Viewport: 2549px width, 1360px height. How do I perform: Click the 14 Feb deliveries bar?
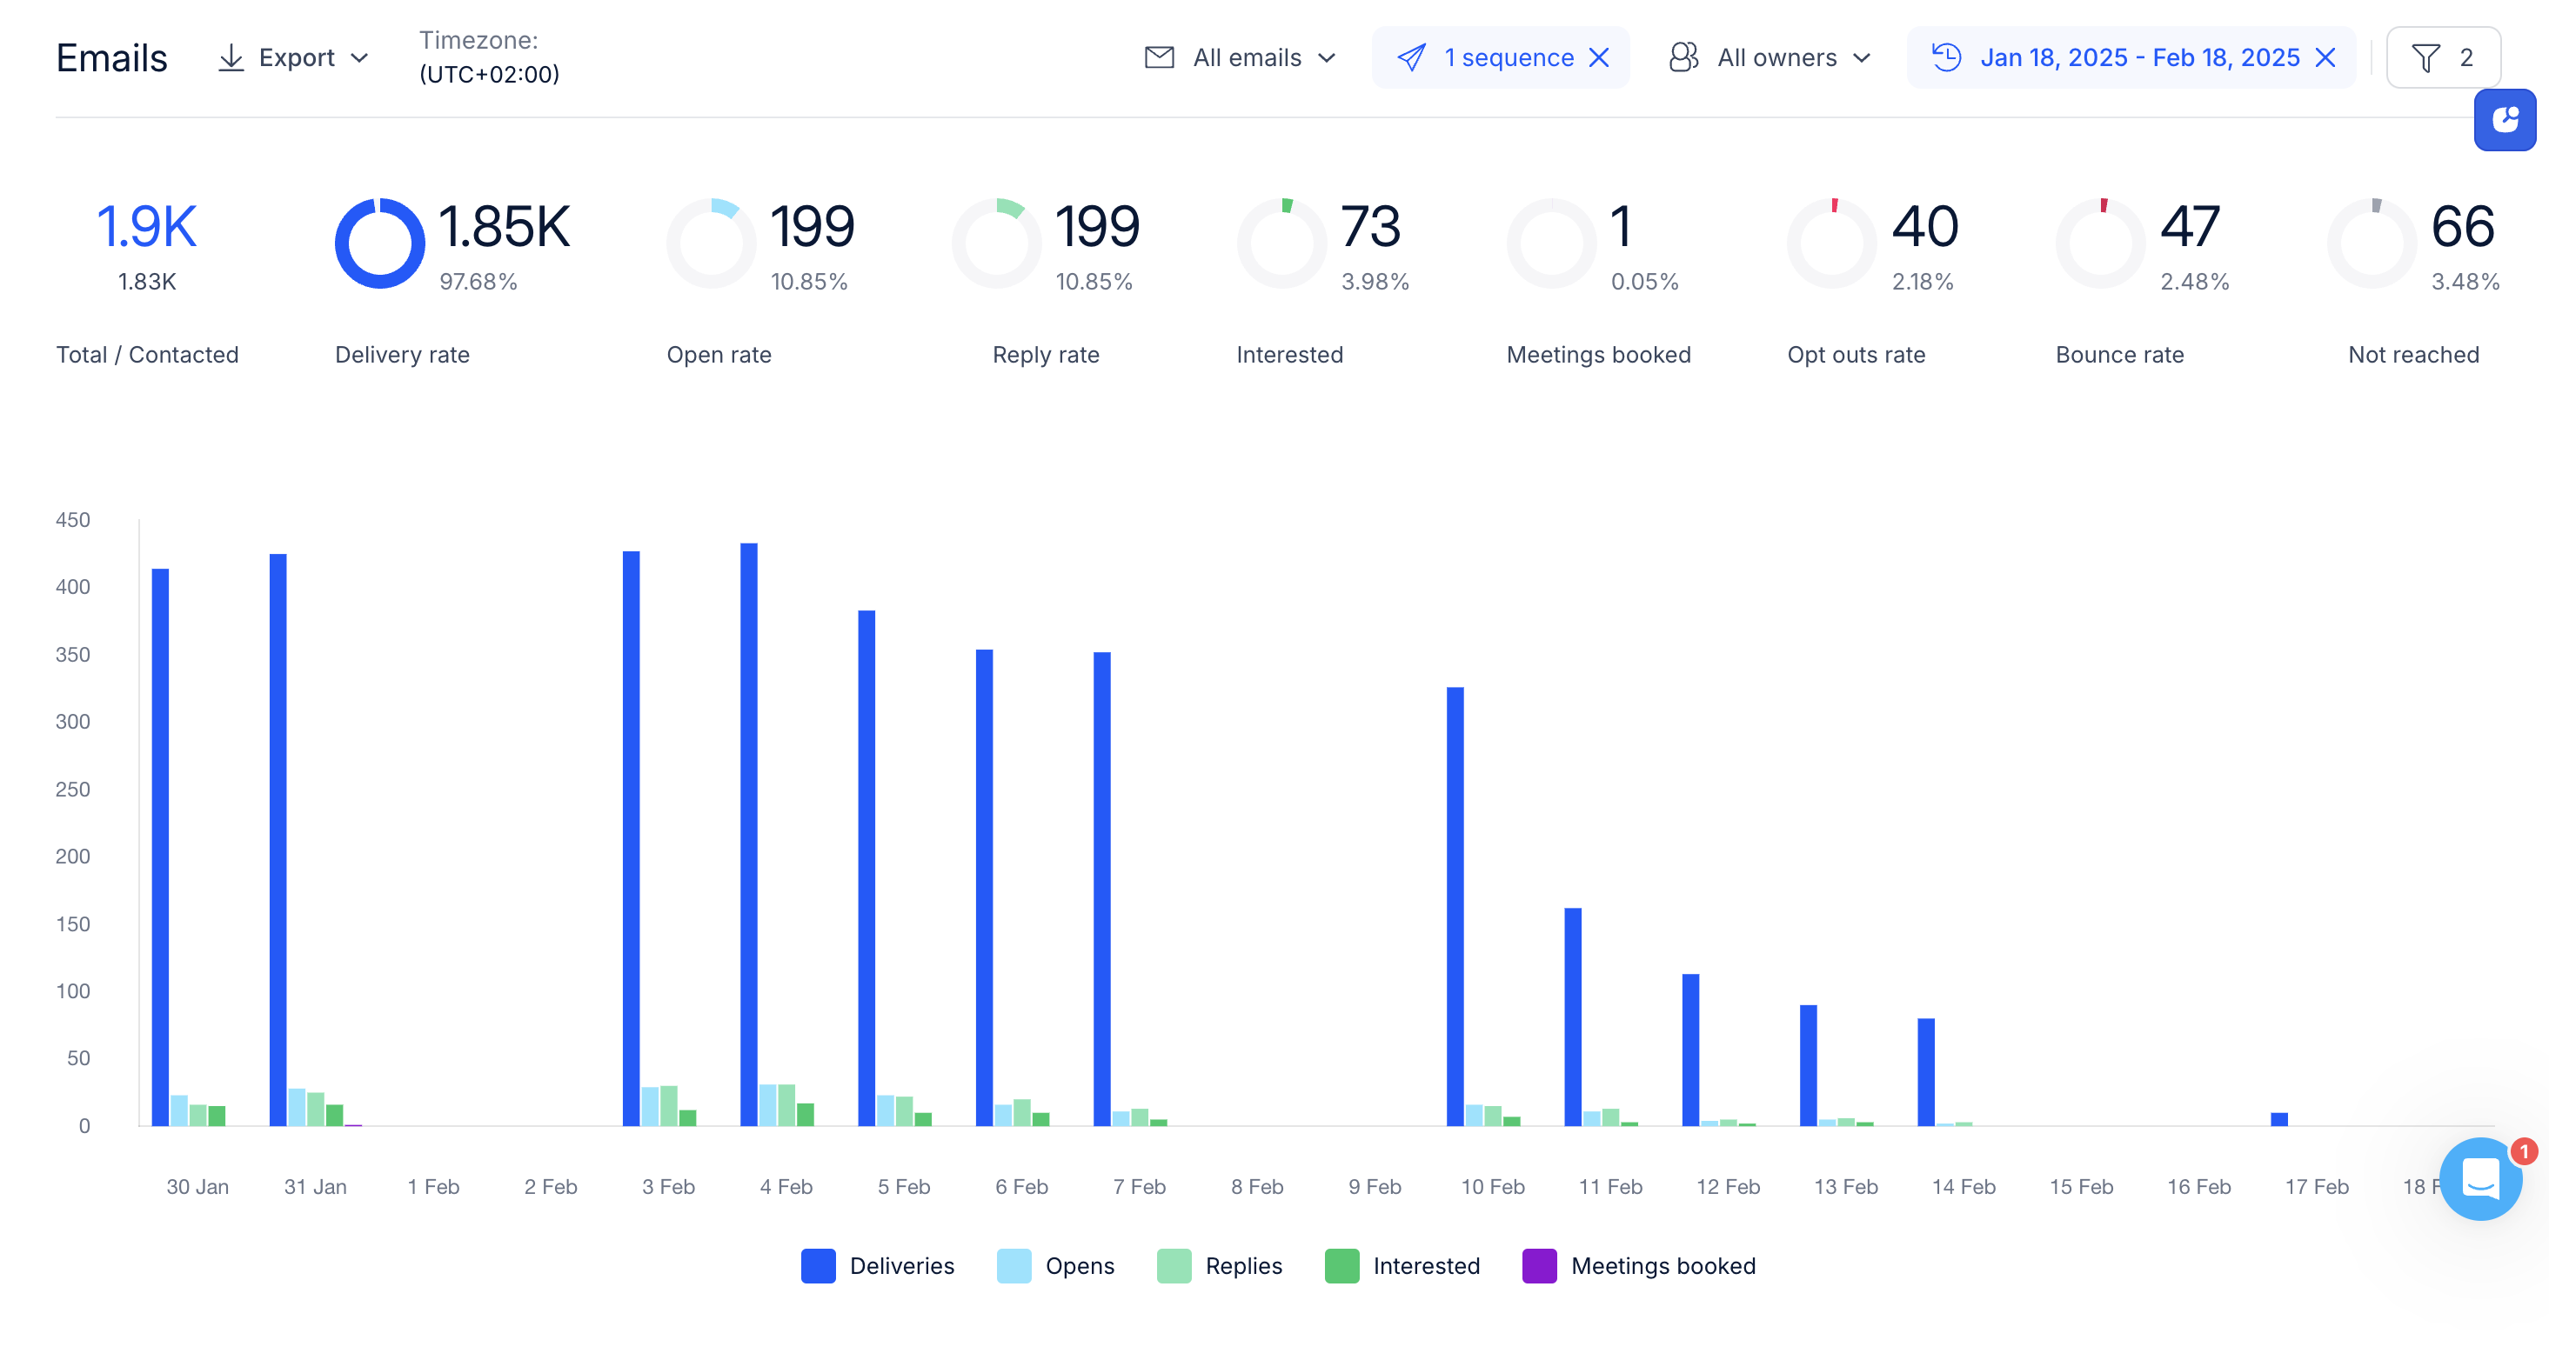[x=1927, y=1072]
